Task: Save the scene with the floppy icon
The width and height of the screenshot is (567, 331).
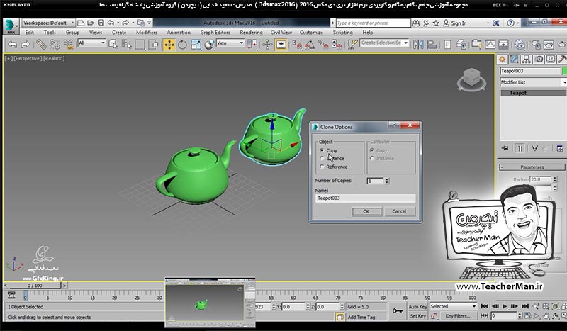Action: click(x=101, y=23)
